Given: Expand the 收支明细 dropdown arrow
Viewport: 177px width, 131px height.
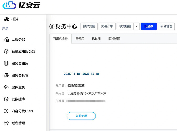Looking at the screenshot, I should pyautogui.click(x=136, y=26).
